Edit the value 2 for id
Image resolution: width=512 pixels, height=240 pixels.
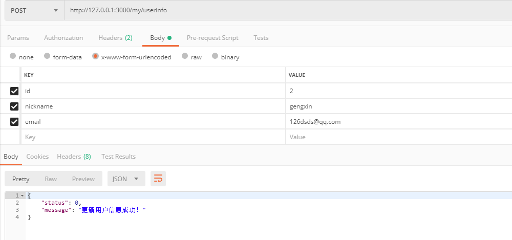click(x=399, y=91)
